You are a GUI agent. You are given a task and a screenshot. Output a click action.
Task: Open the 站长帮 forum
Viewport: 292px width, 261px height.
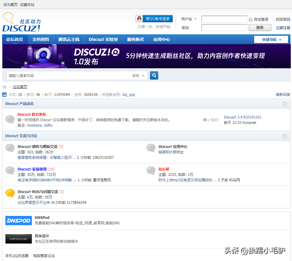click(x=164, y=169)
